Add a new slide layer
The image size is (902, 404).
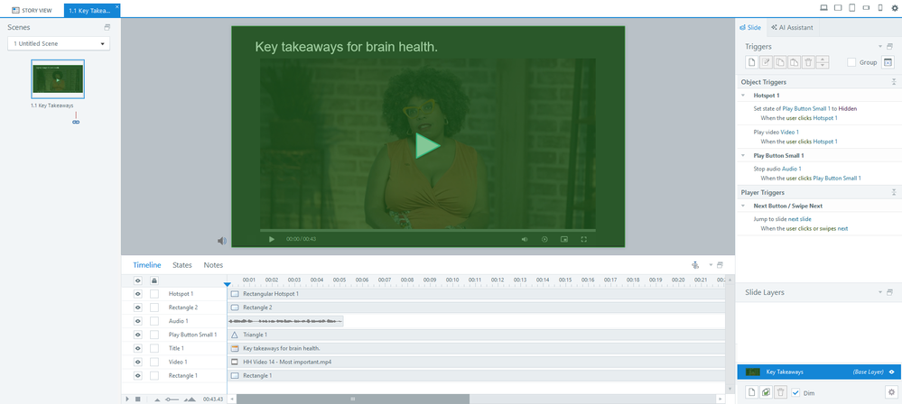[x=751, y=392]
